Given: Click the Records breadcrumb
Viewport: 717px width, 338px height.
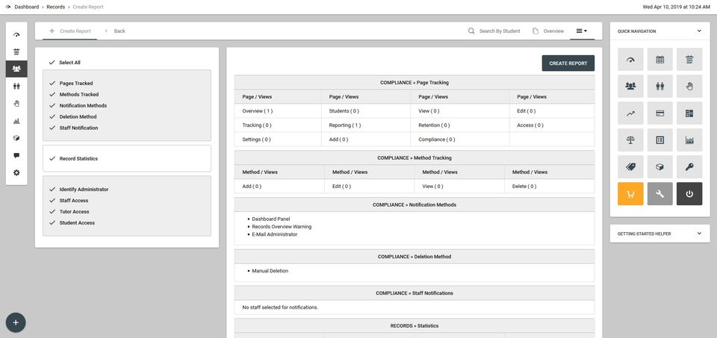Looking at the screenshot, I should 56,7.
